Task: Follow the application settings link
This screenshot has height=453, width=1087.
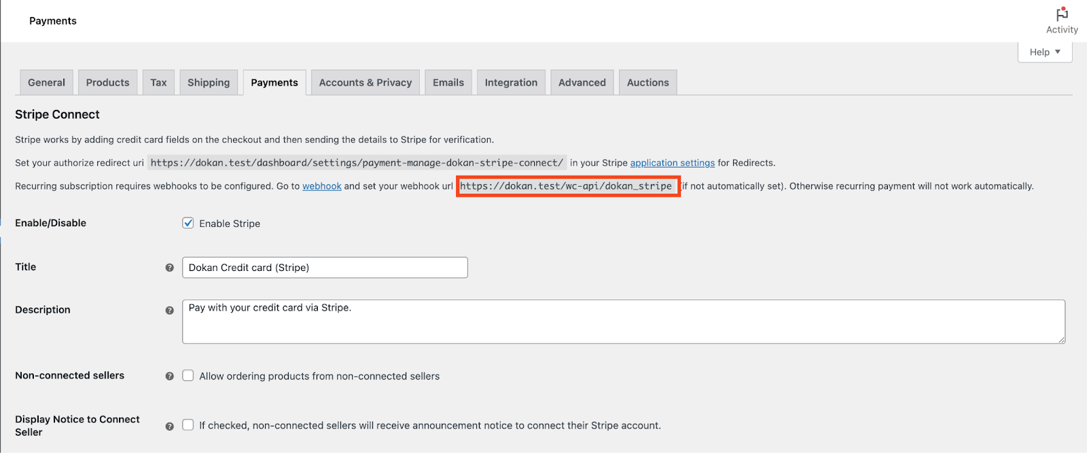Action: point(673,163)
